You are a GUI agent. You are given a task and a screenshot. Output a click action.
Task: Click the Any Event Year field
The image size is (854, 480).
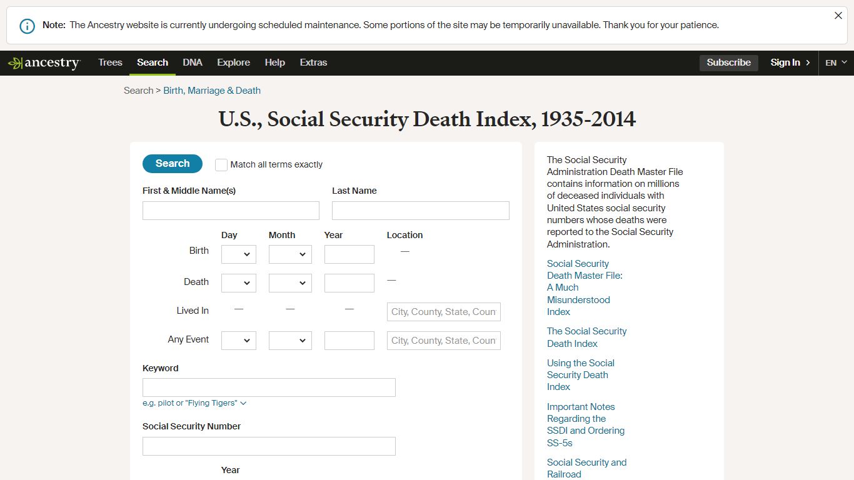click(349, 341)
